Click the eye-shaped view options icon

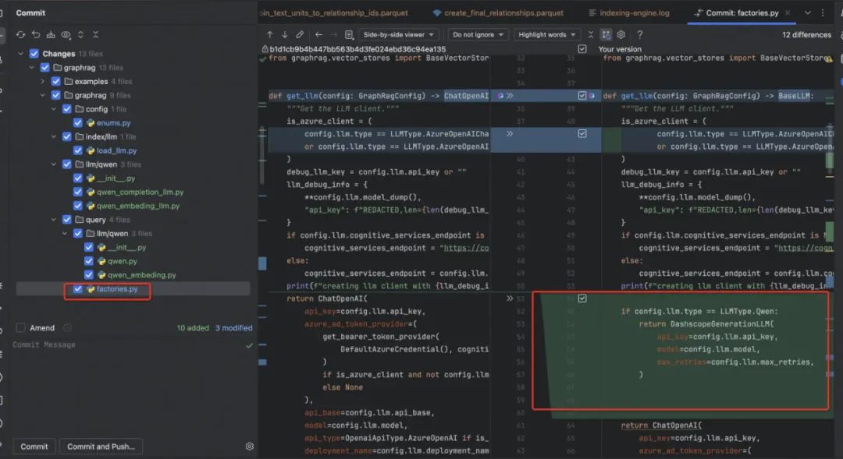coord(66,35)
